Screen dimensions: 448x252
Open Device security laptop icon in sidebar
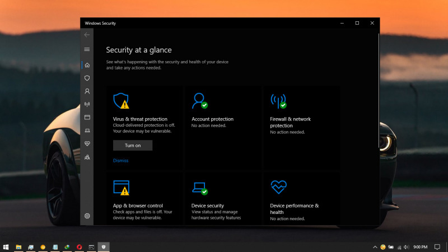[87, 130]
